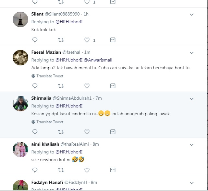Open Shirmalia's profile picture
The height and width of the screenshot is (191, 208).
(20, 104)
